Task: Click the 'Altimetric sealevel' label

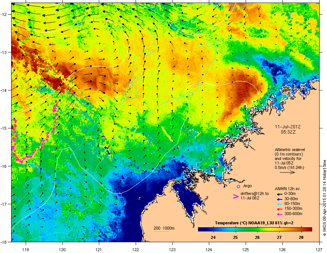Action: (290, 150)
